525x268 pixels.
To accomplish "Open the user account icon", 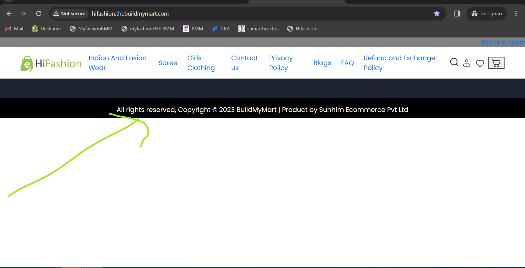I will 467,63.
